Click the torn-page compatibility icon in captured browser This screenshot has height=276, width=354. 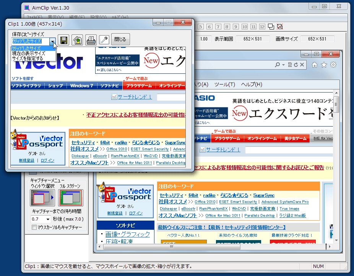(290, 65)
